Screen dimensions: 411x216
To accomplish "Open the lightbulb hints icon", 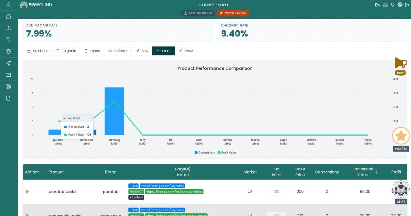I will pos(393,5).
